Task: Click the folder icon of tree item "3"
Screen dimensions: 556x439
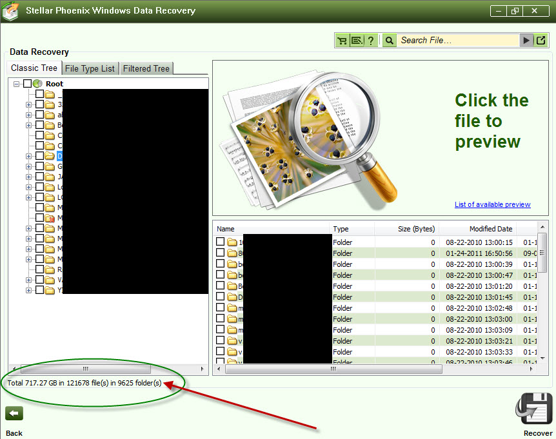Action: point(50,104)
